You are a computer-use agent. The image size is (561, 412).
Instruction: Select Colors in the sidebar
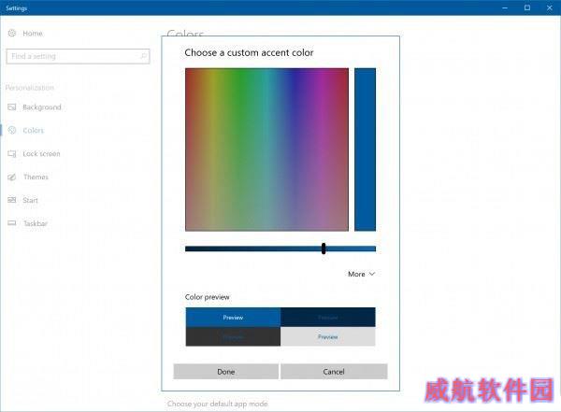tap(34, 130)
